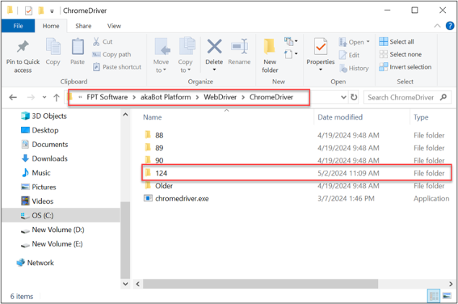Select Network in navigation pane
Image resolution: width=458 pixels, height=304 pixels.
click(35, 262)
